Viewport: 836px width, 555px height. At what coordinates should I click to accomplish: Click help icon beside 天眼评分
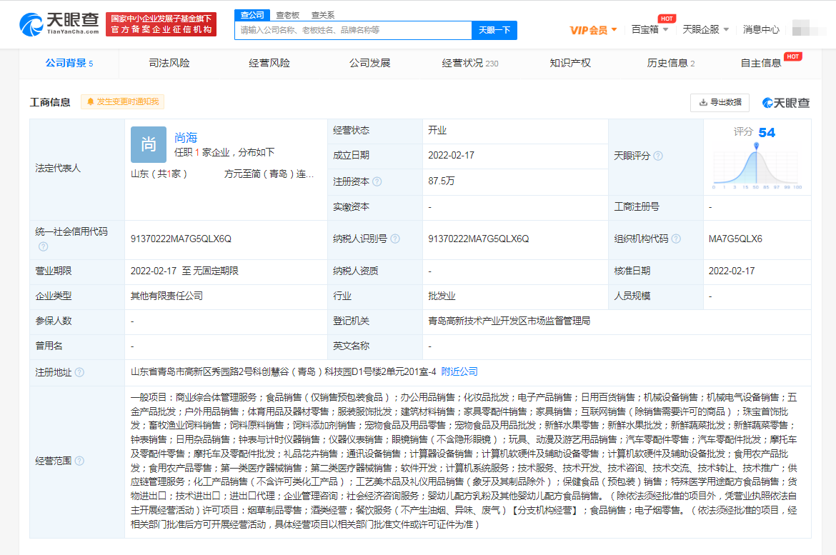click(658, 156)
